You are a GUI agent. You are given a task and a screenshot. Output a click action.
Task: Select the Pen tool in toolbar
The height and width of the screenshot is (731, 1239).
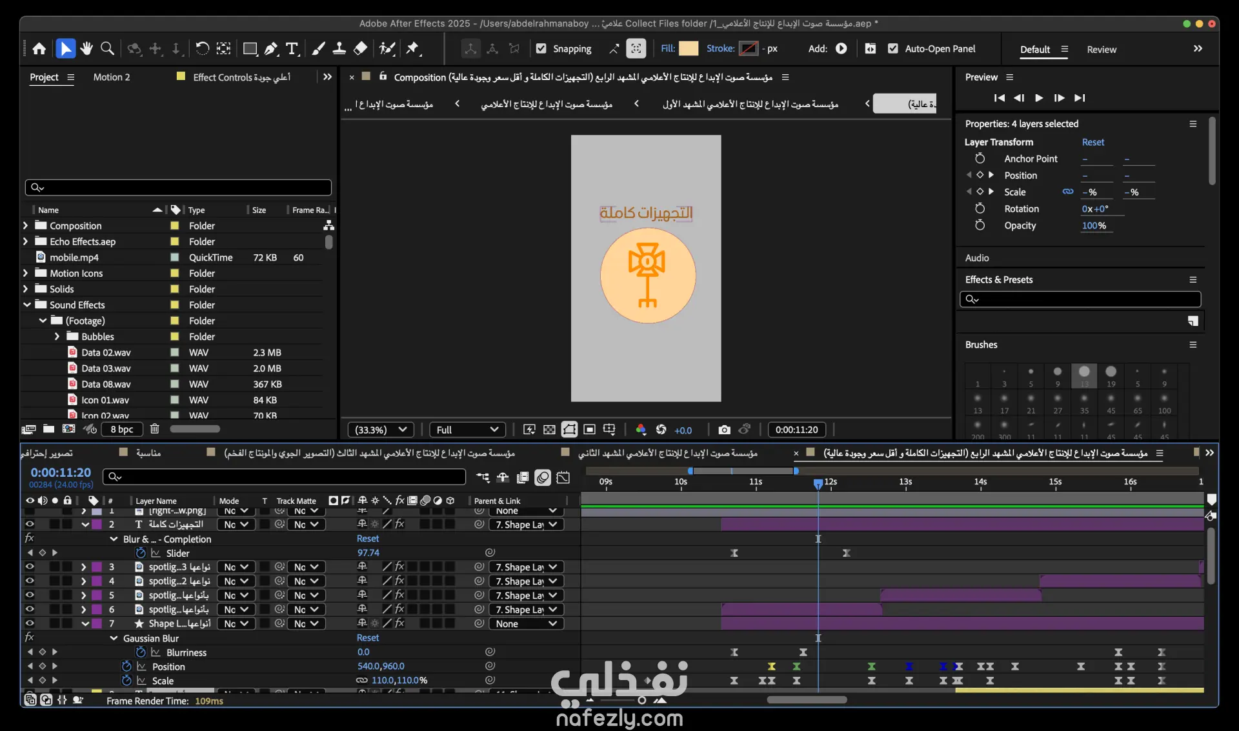point(271,48)
